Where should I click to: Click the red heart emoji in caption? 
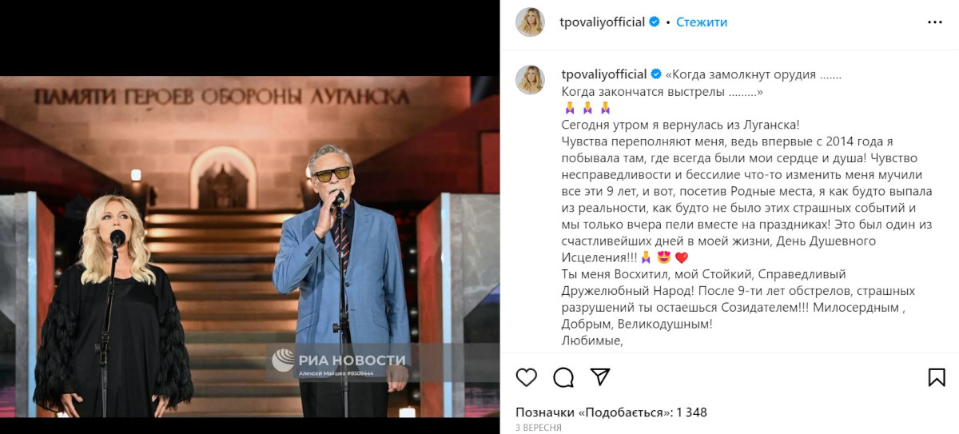[682, 257]
